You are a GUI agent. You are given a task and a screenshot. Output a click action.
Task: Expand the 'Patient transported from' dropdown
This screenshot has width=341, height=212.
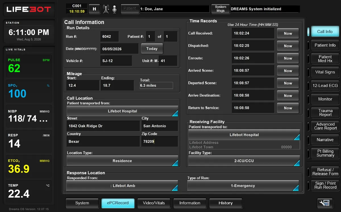(122, 111)
